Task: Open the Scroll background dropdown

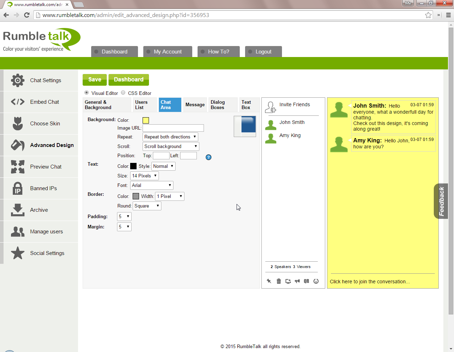Action: (x=171, y=146)
